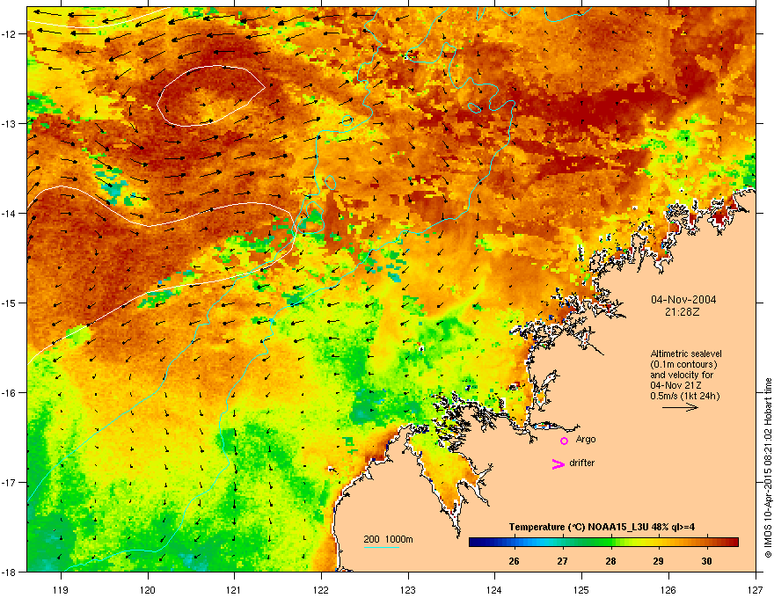This screenshot has width=774, height=598.
Task: Select the 'Argo' legend label
Action: [x=586, y=439]
